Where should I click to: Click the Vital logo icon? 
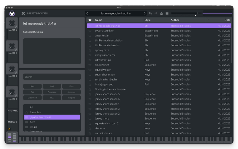[x=12, y=13]
